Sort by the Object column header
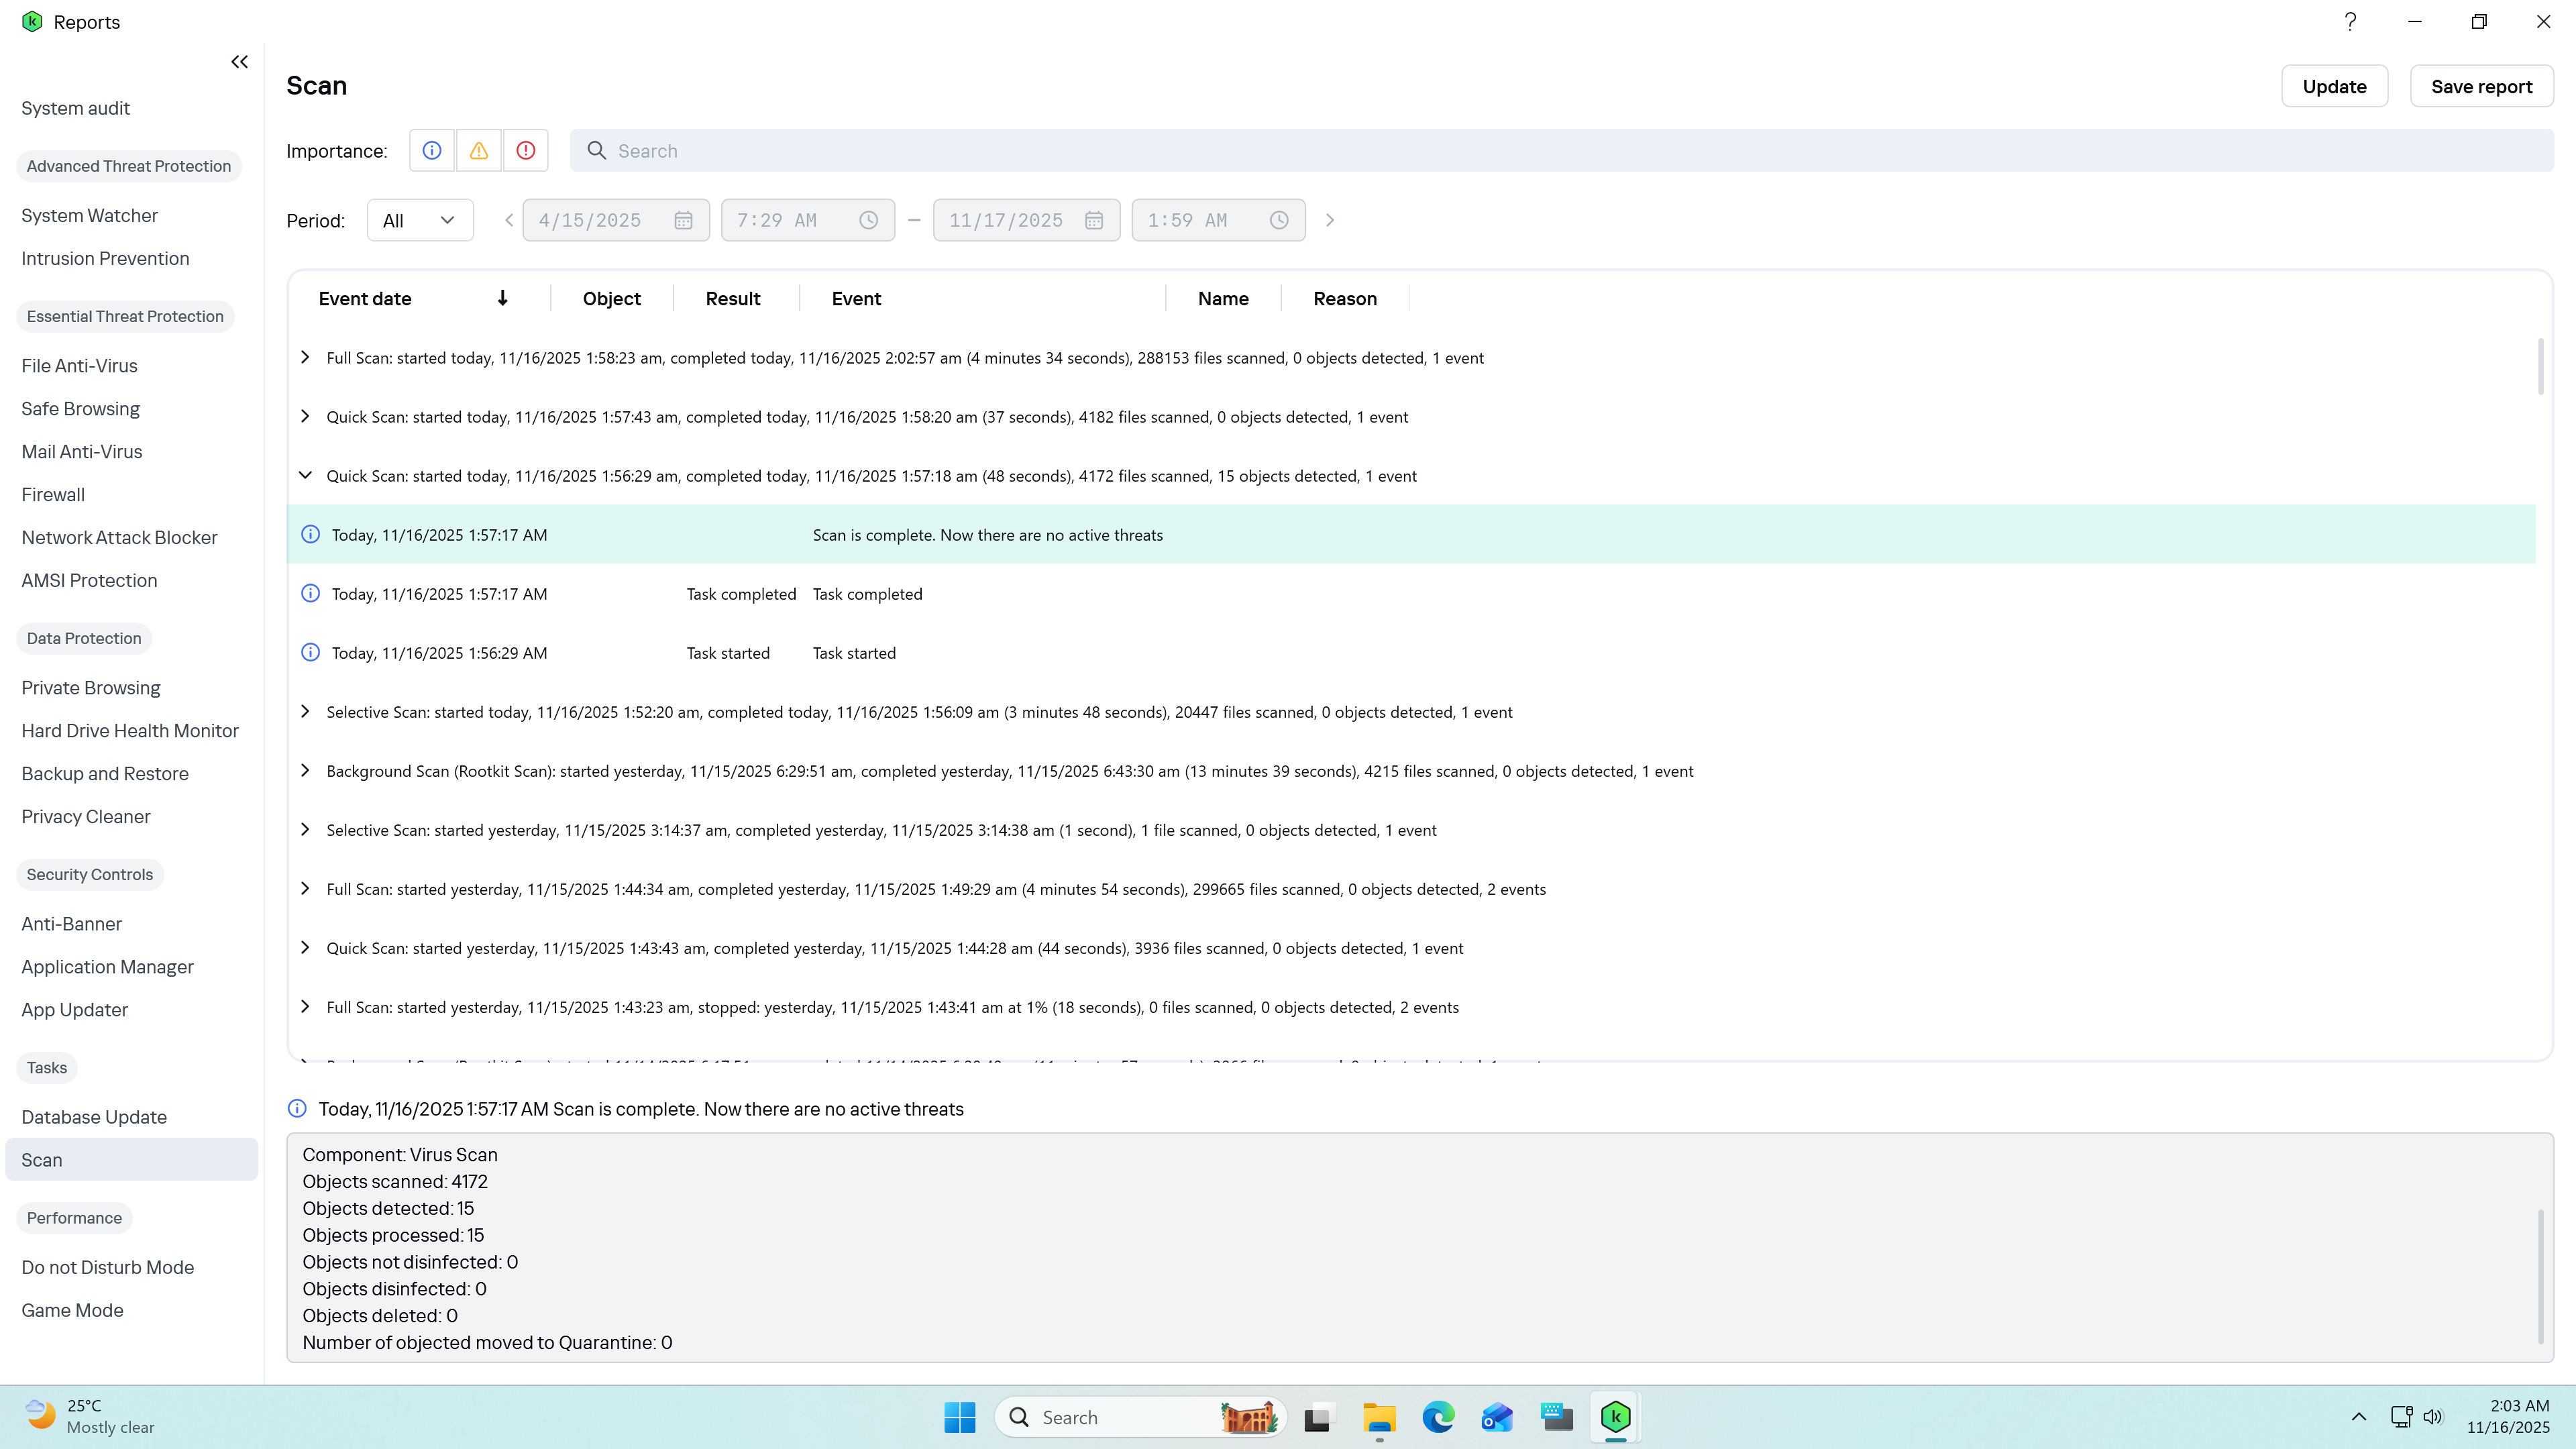2576x1449 pixels. click(x=612, y=299)
